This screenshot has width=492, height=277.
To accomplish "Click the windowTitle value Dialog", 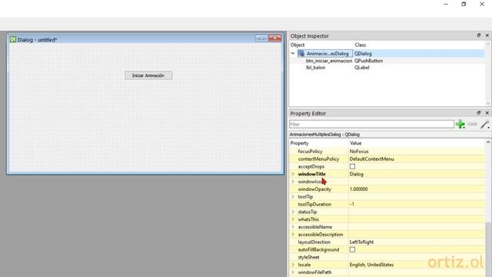I will pyautogui.click(x=357, y=174).
